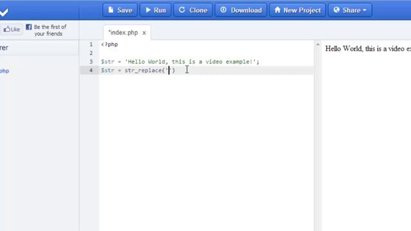The image size is (411, 231).
Task: Close the index.php tab
Action: click(144, 33)
